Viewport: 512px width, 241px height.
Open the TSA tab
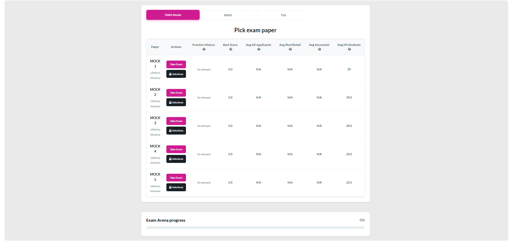[x=283, y=15]
